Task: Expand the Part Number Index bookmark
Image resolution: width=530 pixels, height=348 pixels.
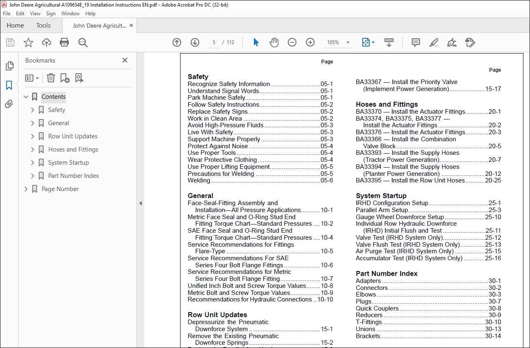Action: coord(33,176)
